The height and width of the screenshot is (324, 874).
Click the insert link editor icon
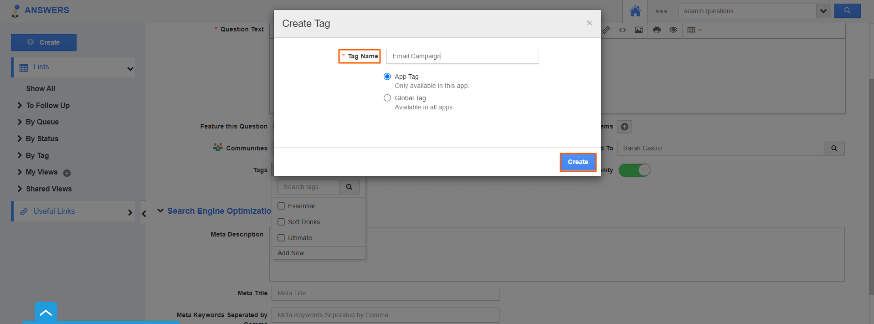click(x=606, y=30)
